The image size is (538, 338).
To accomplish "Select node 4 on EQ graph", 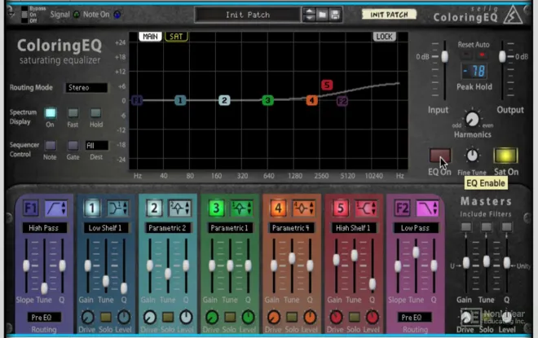I will pos(311,100).
